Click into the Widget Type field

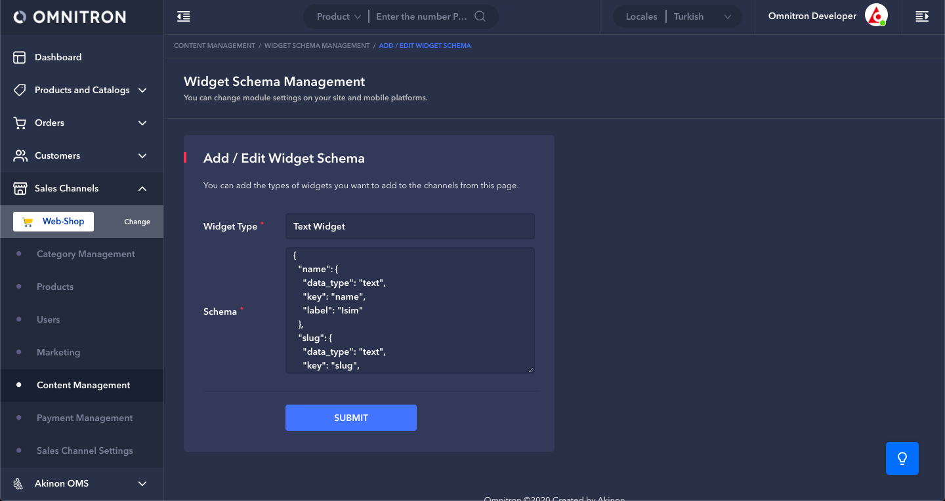(409, 226)
